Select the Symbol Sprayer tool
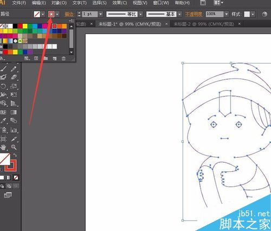Viewport: 271px width, 231px height. tap(4, 130)
